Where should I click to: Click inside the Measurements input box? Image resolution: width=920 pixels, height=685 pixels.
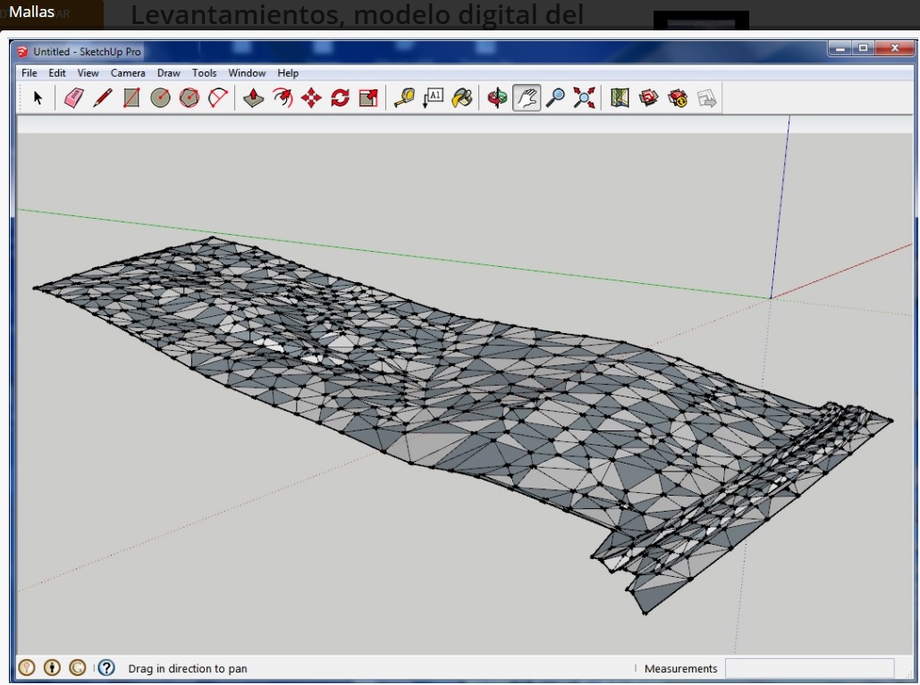pos(809,668)
